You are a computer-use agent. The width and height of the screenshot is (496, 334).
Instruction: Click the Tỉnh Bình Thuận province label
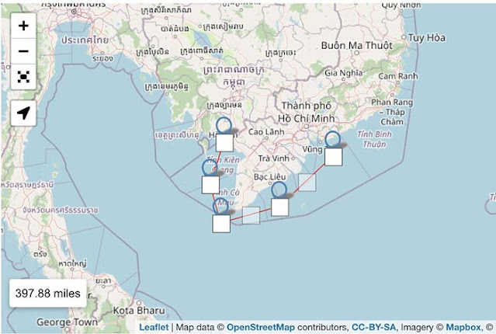[374, 139]
